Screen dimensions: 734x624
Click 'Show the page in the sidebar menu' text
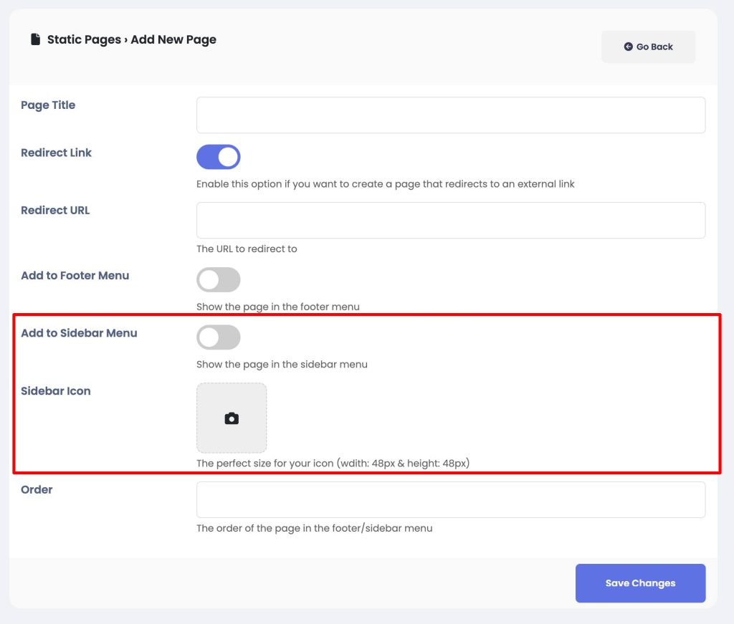coord(282,365)
